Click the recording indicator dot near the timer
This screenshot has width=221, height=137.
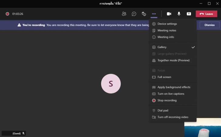7,14
